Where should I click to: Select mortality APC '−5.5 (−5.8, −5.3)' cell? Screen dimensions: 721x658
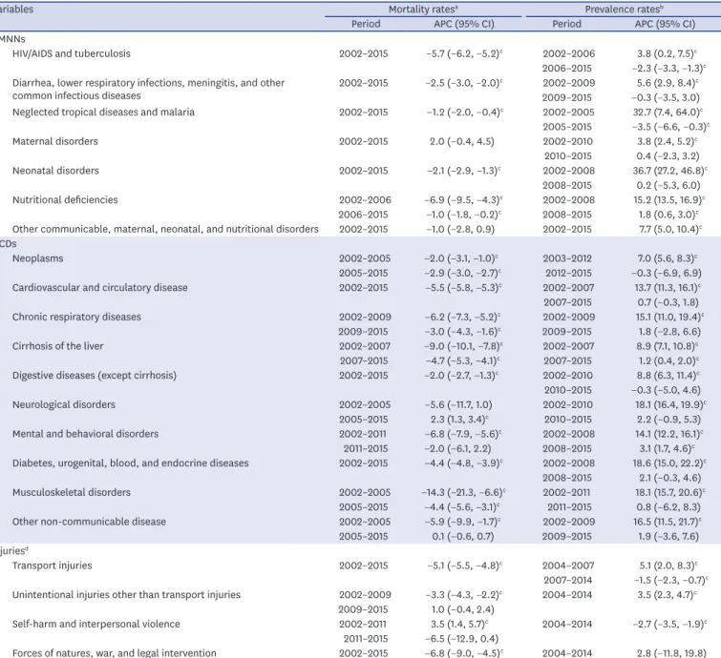click(463, 288)
